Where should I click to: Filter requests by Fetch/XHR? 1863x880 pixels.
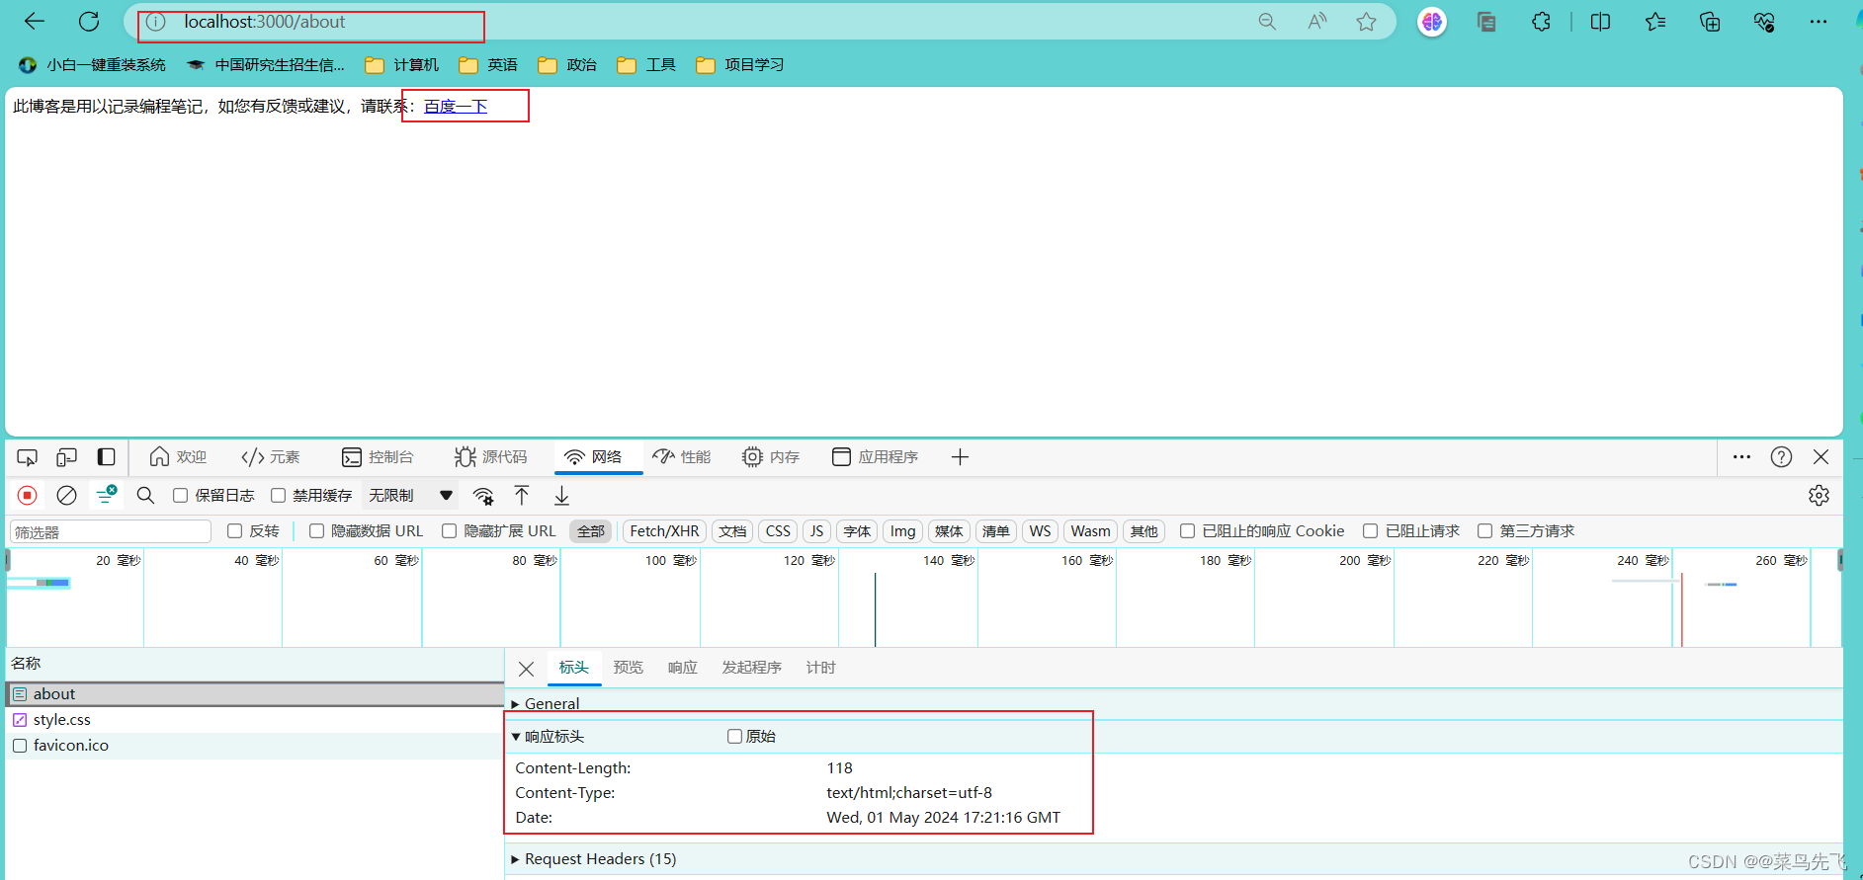click(x=664, y=531)
